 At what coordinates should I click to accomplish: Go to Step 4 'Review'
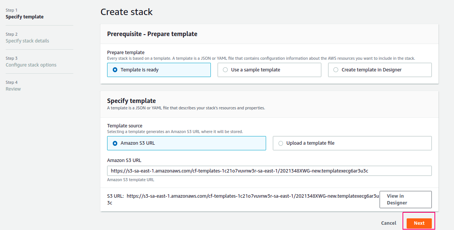[13, 89]
